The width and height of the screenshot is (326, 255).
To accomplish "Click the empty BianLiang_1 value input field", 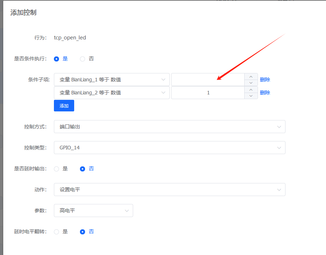I will click(x=208, y=80).
